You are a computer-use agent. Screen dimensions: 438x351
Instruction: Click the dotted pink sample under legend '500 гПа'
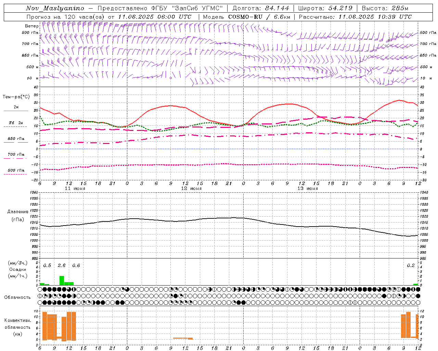click(15, 174)
